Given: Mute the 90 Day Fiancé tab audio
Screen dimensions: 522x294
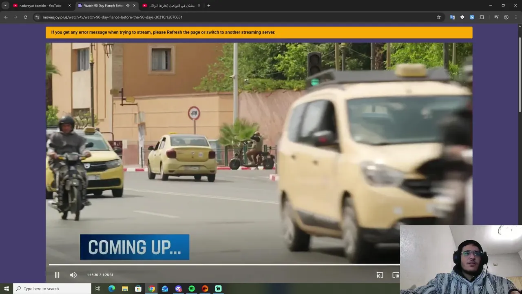Looking at the screenshot, I should click(128, 6).
